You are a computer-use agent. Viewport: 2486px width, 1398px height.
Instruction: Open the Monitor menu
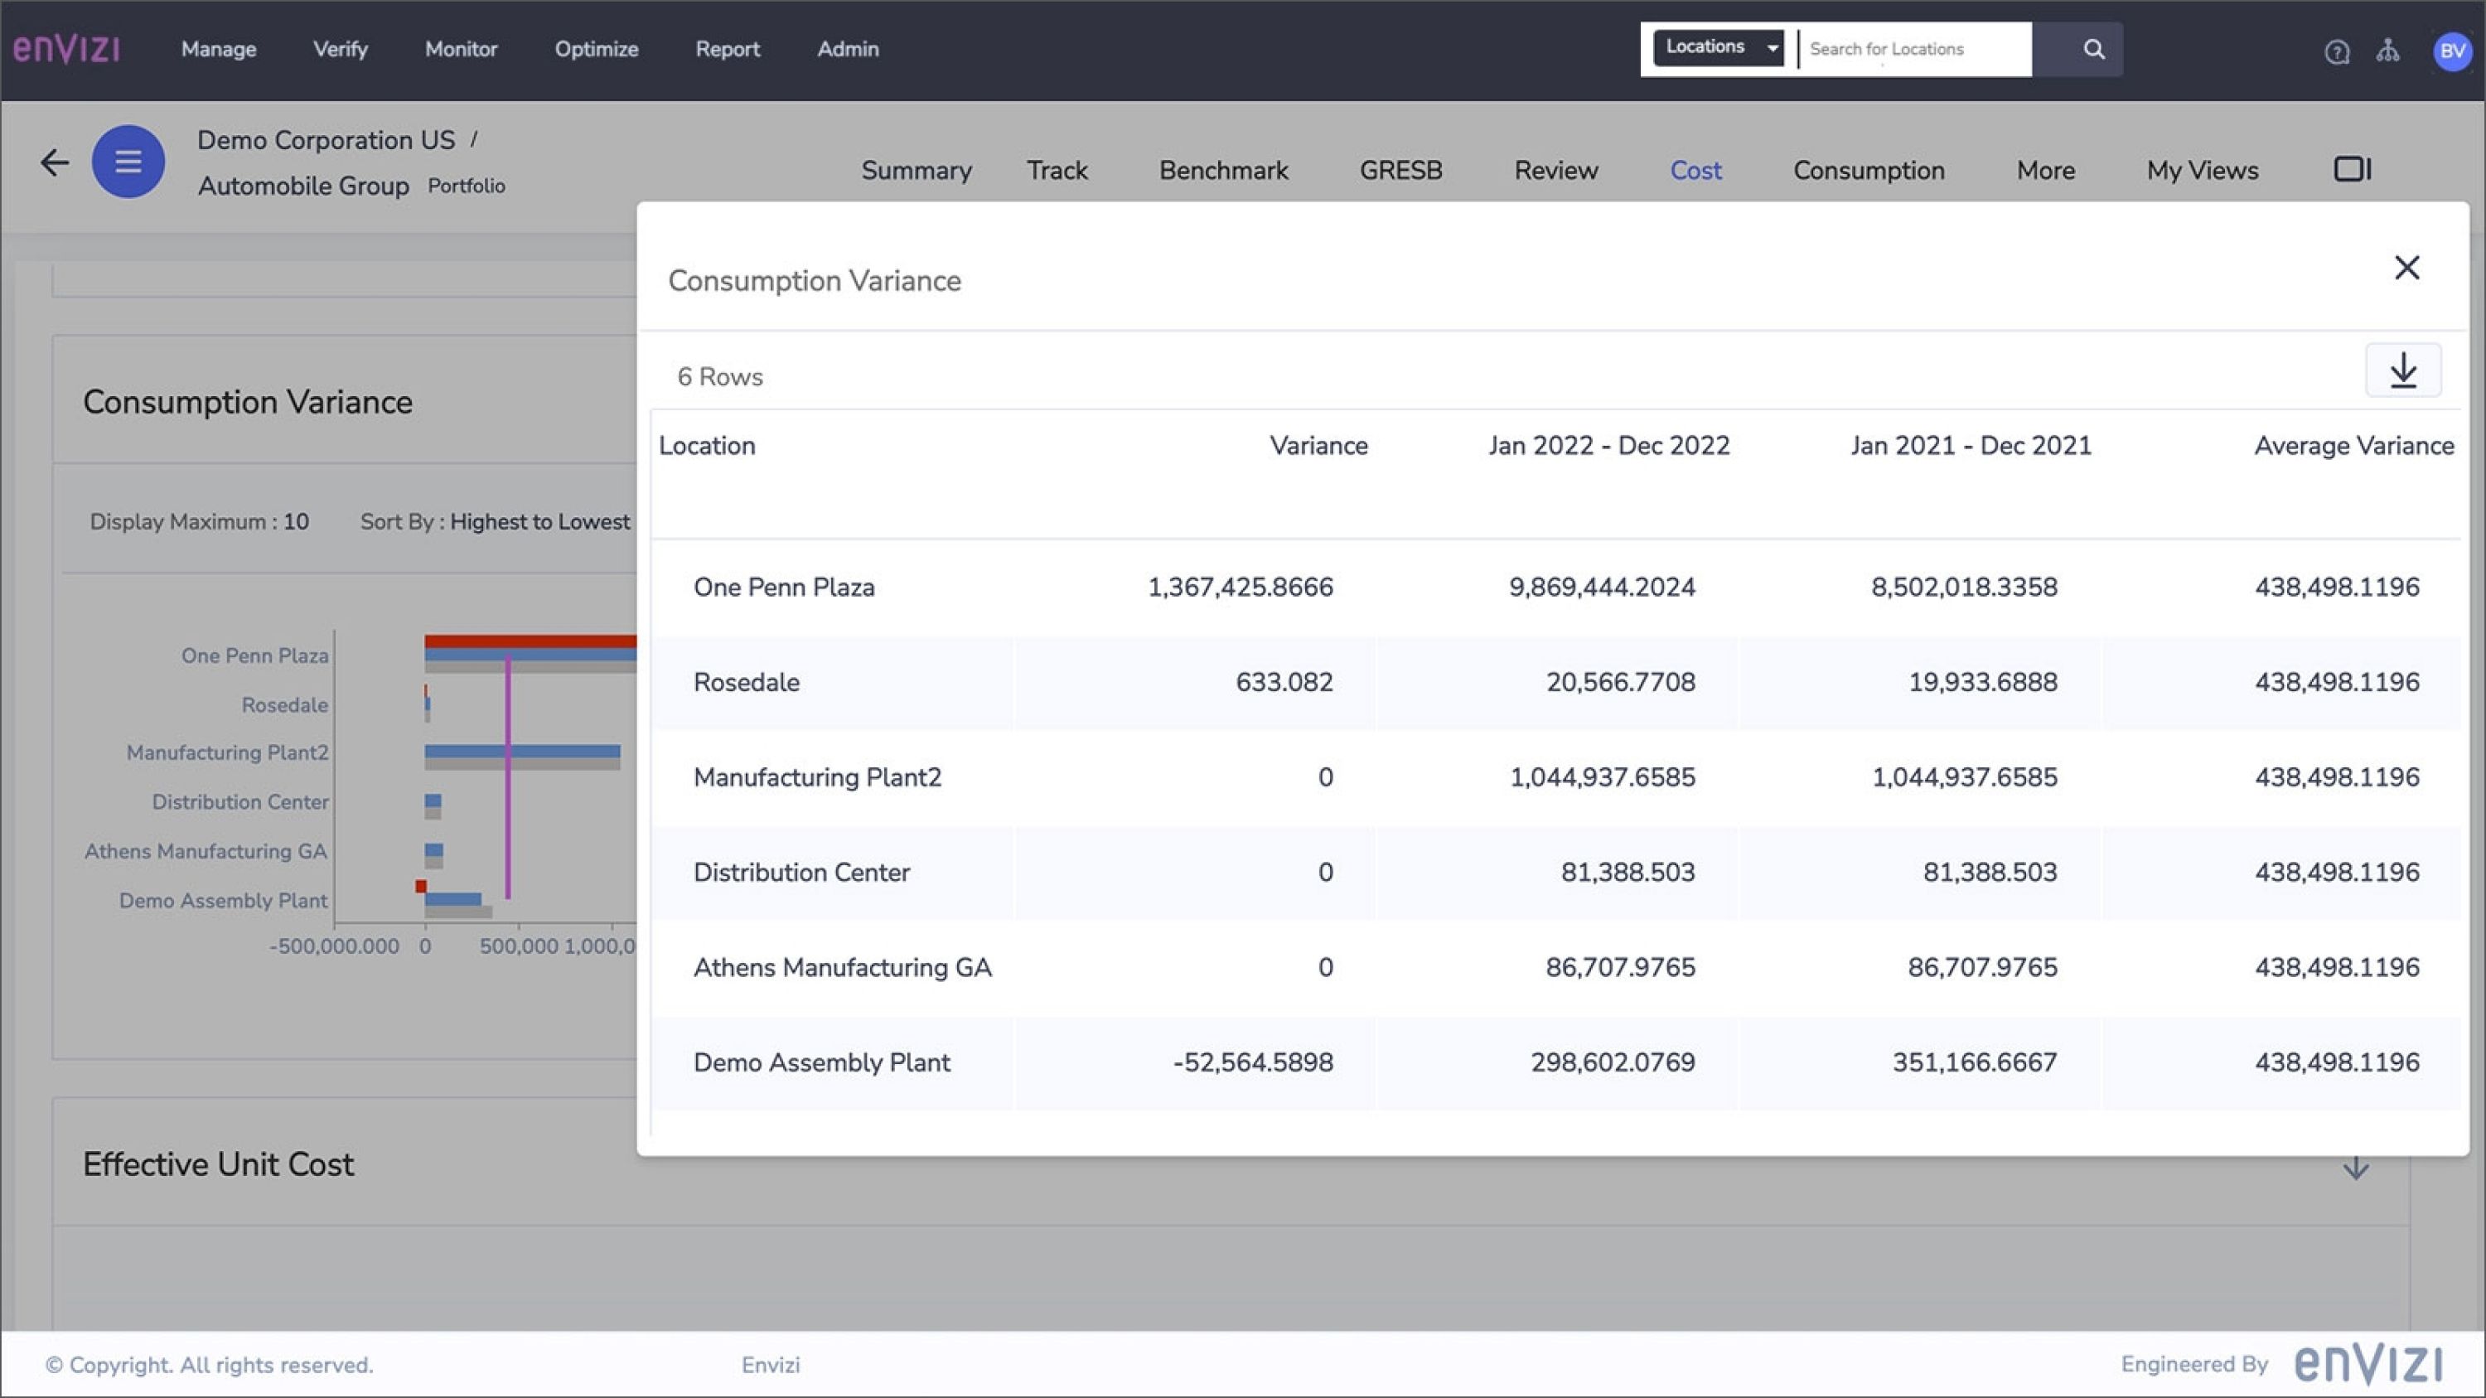(x=462, y=49)
